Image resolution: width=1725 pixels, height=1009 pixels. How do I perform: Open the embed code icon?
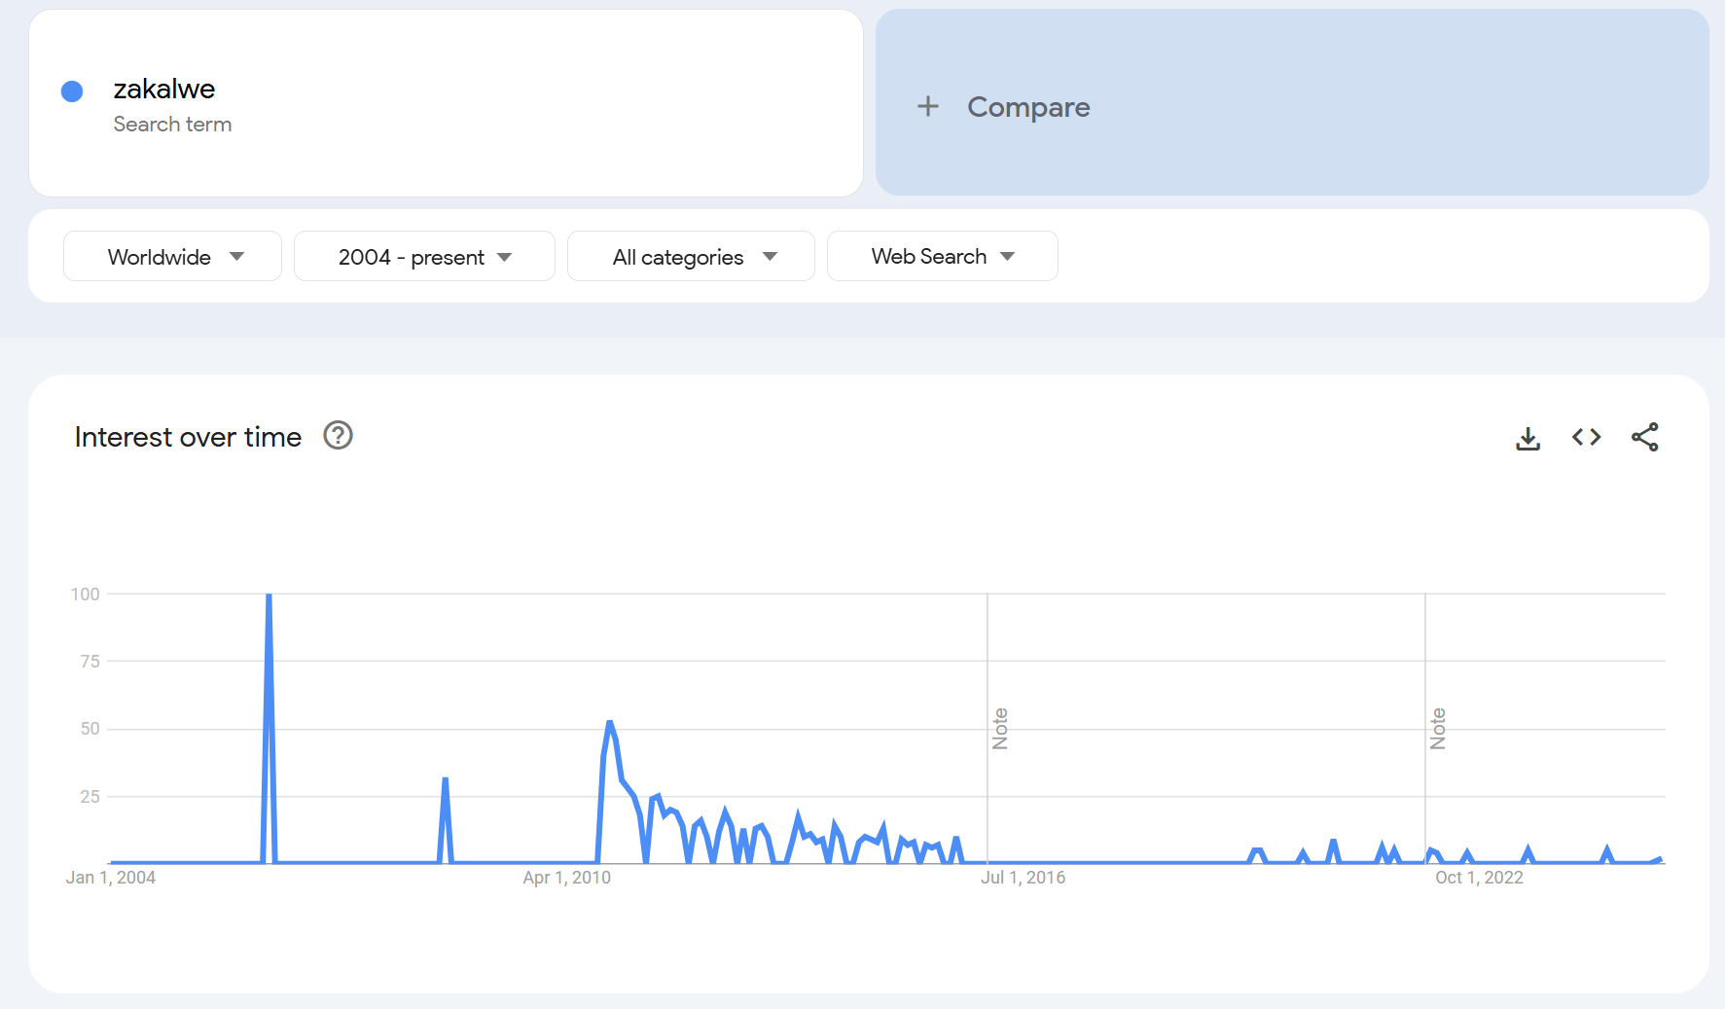pyautogui.click(x=1586, y=438)
